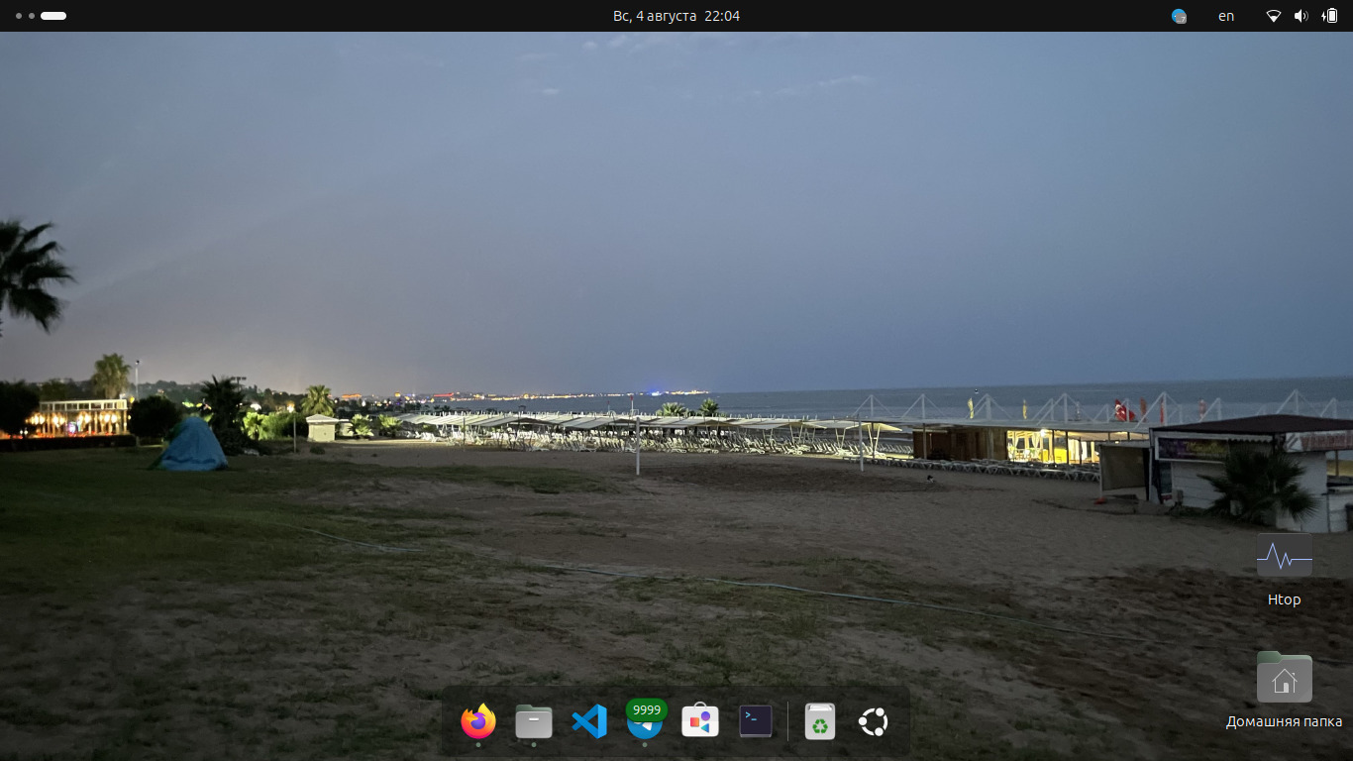Show applications using the Ubuntu logo button
1353x761 pixels.
873,721
